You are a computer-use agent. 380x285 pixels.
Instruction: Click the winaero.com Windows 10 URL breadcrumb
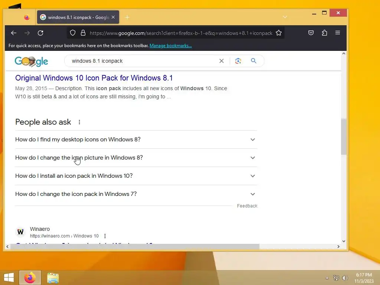[64, 236]
